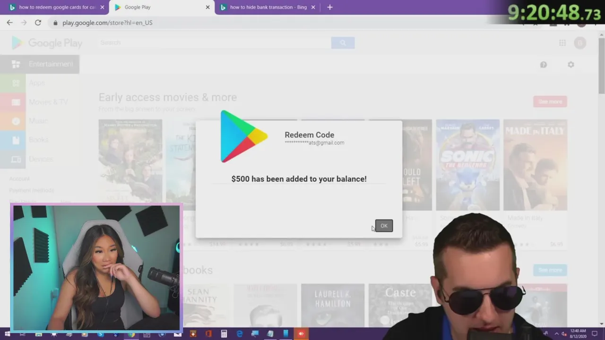Open the help question mark icon

tap(544, 65)
